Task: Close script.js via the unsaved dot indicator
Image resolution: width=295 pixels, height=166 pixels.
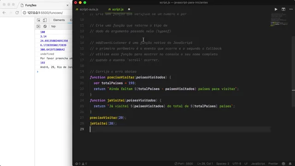Action: 129,9
